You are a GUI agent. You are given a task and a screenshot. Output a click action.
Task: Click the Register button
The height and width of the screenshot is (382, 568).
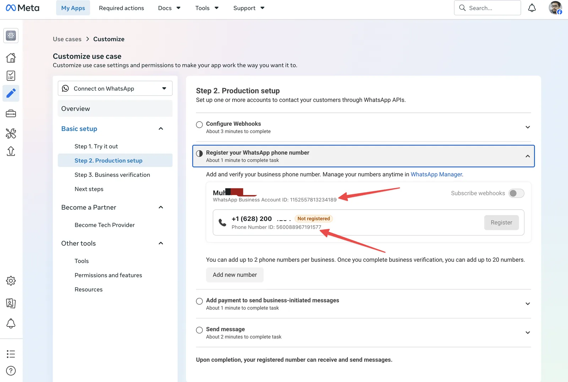[x=501, y=222]
